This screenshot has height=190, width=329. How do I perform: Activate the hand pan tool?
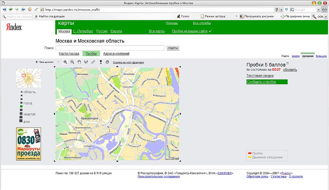[79, 62]
